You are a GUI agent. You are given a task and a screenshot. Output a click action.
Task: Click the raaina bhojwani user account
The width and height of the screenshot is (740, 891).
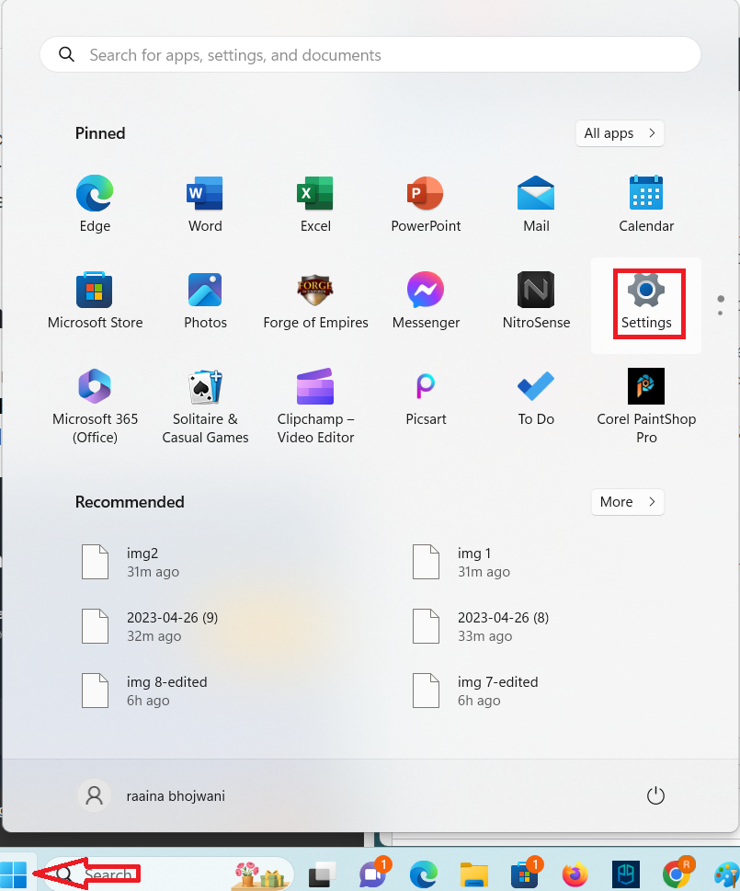coord(153,796)
